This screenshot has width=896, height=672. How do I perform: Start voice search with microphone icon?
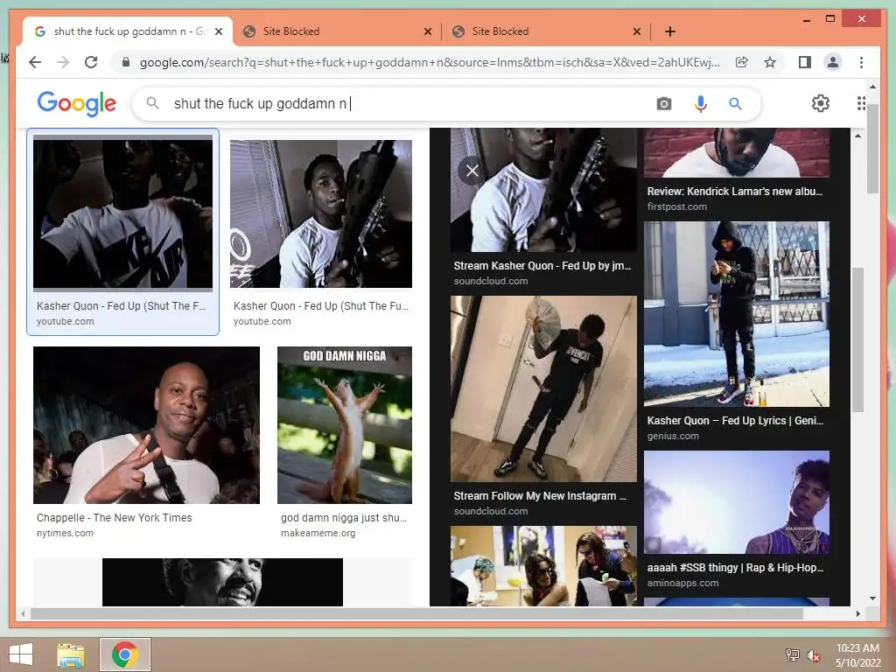(x=701, y=103)
